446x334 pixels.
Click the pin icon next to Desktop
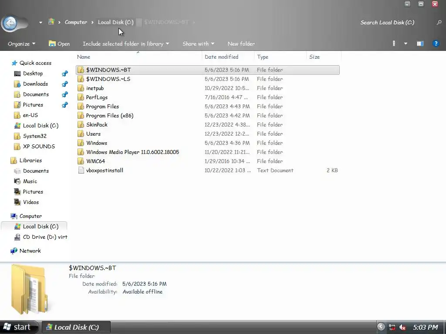tap(65, 73)
